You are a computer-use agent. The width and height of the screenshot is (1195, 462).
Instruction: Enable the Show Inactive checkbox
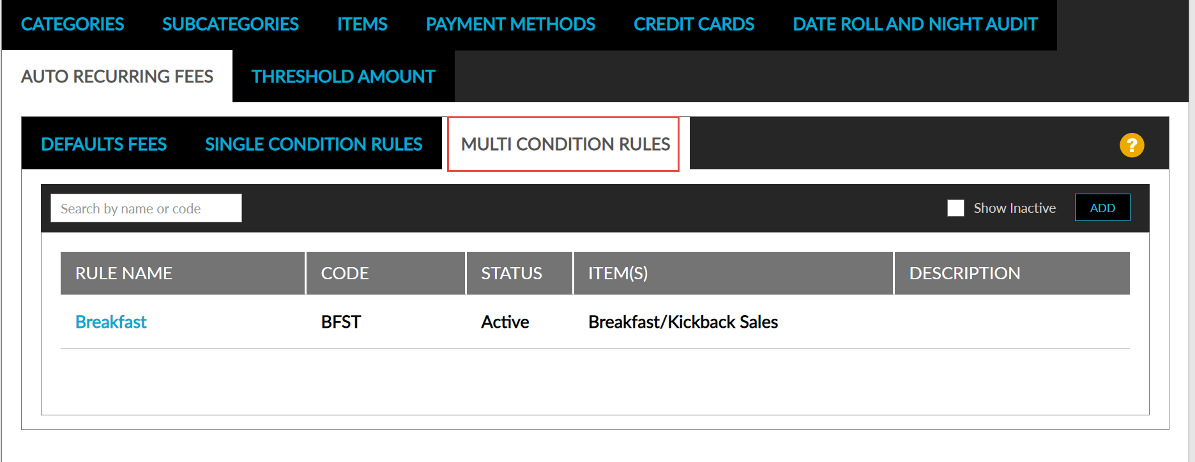[955, 208]
